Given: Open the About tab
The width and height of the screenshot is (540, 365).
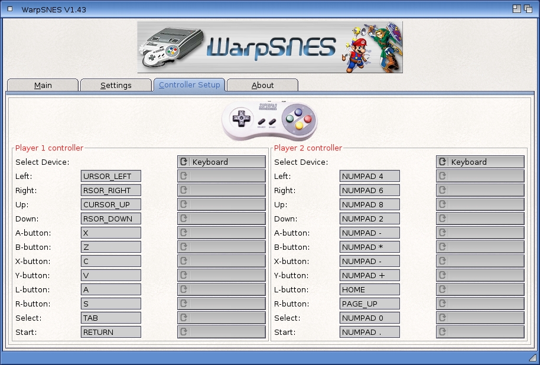Looking at the screenshot, I should [x=262, y=85].
